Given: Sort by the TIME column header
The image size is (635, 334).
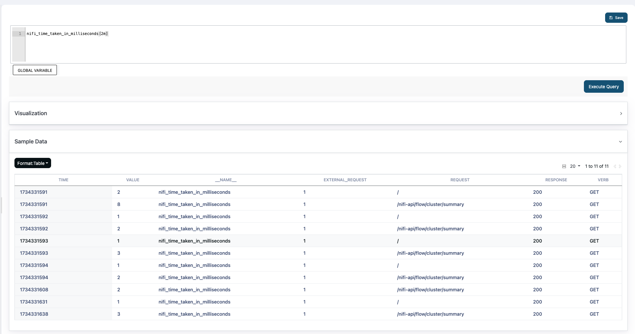Looking at the screenshot, I should [63, 180].
